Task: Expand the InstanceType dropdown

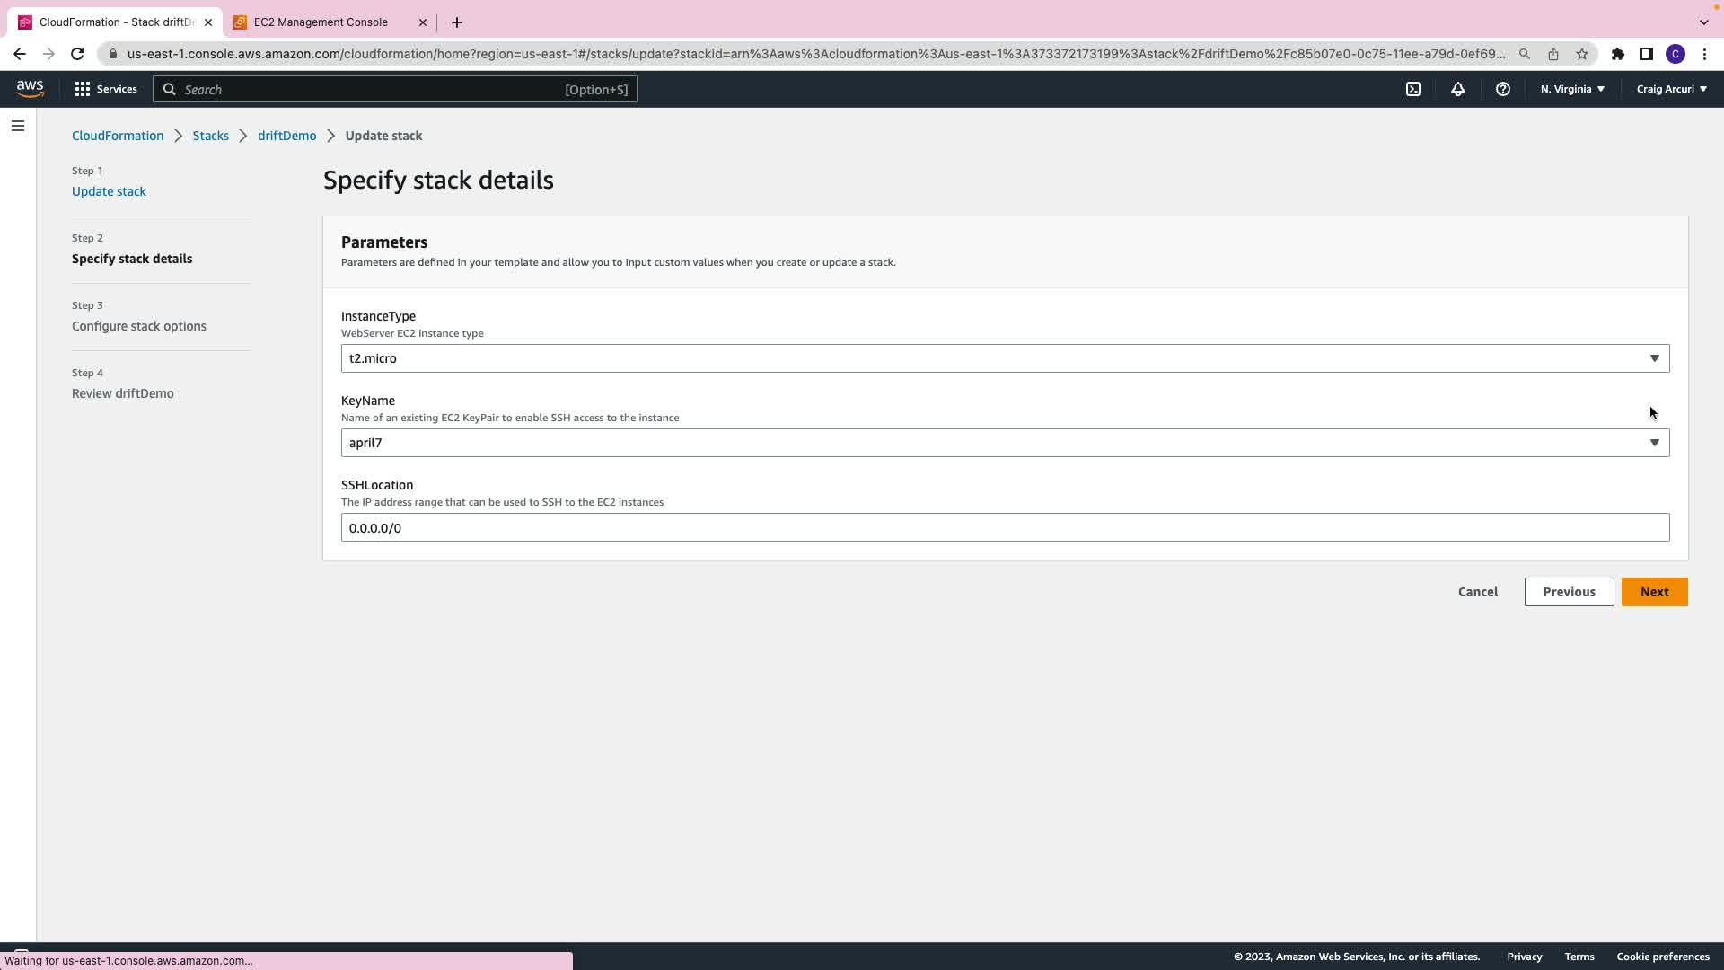Action: (1004, 358)
